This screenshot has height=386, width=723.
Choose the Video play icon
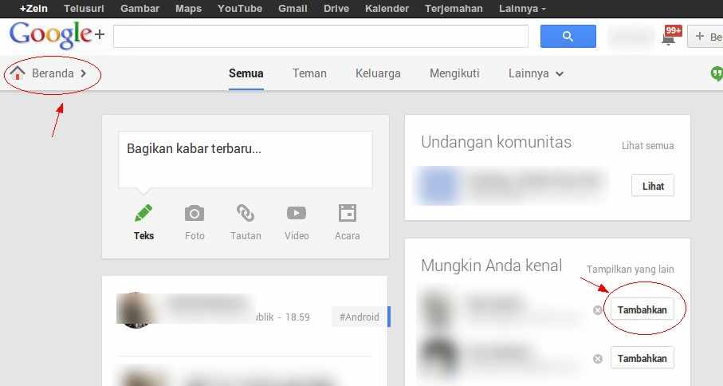[297, 213]
